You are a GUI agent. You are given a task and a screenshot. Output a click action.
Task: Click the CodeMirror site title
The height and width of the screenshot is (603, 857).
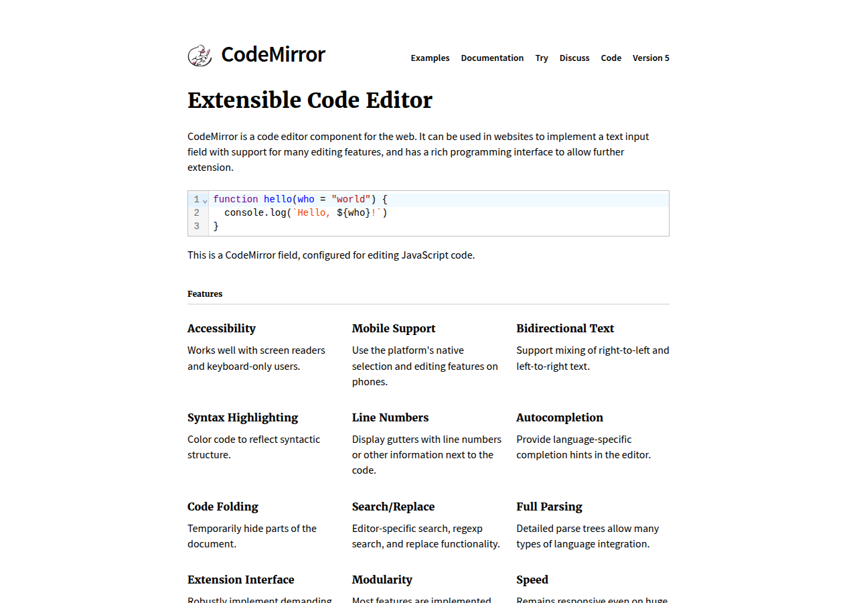click(x=273, y=55)
